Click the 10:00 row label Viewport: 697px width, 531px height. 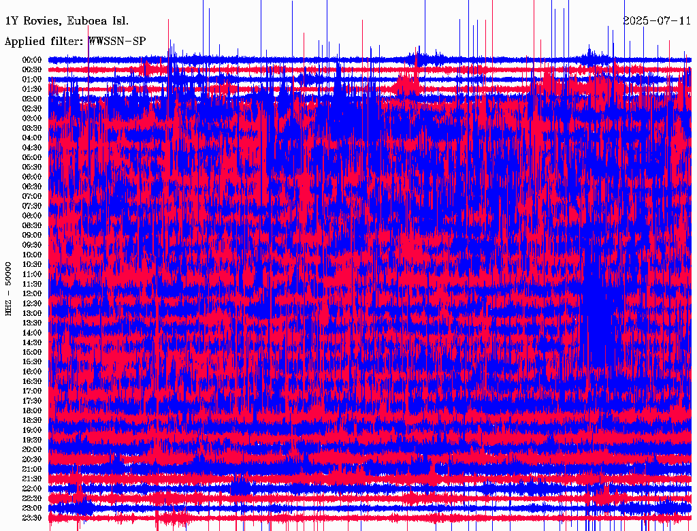click(33, 255)
